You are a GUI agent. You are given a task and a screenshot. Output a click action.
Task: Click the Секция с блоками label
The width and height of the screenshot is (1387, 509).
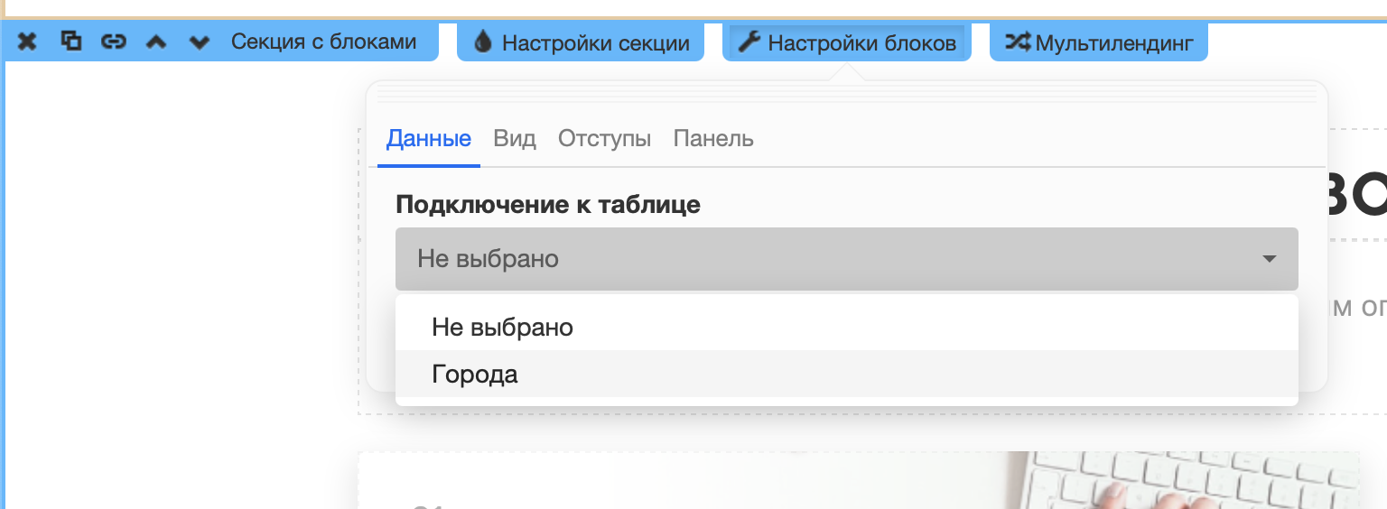(x=323, y=42)
